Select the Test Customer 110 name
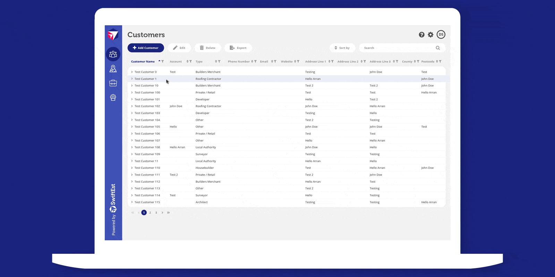Viewport: 555px width, 277px height. click(147, 168)
